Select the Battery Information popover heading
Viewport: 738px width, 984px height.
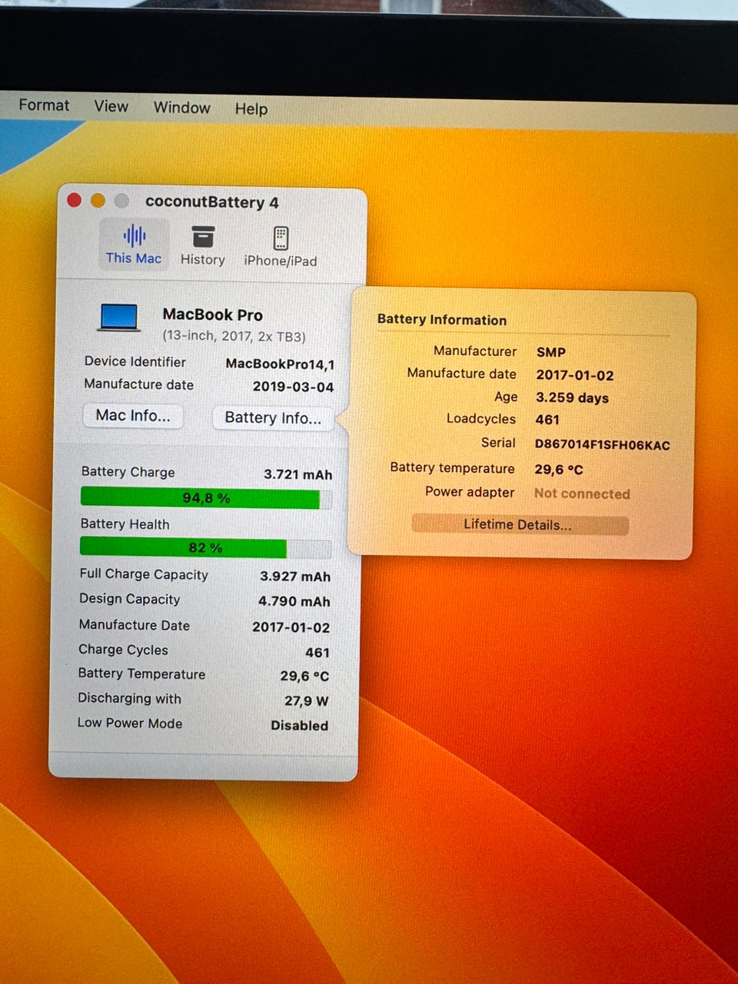pyautogui.click(x=442, y=320)
